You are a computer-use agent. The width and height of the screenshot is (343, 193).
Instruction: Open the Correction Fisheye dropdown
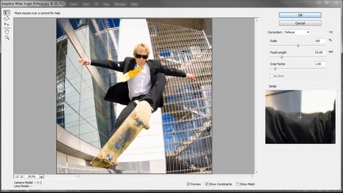(297, 32)
